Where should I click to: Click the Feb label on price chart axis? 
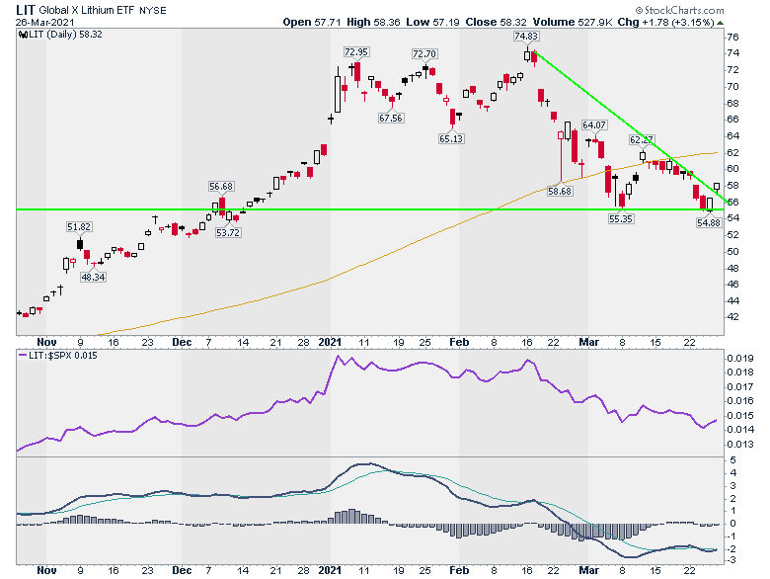459,342
